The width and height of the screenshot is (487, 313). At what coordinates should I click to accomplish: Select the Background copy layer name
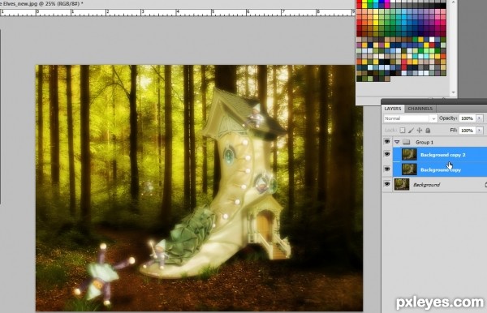[441, 170]
